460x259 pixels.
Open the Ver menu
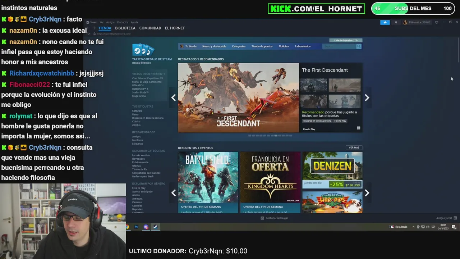102,22
